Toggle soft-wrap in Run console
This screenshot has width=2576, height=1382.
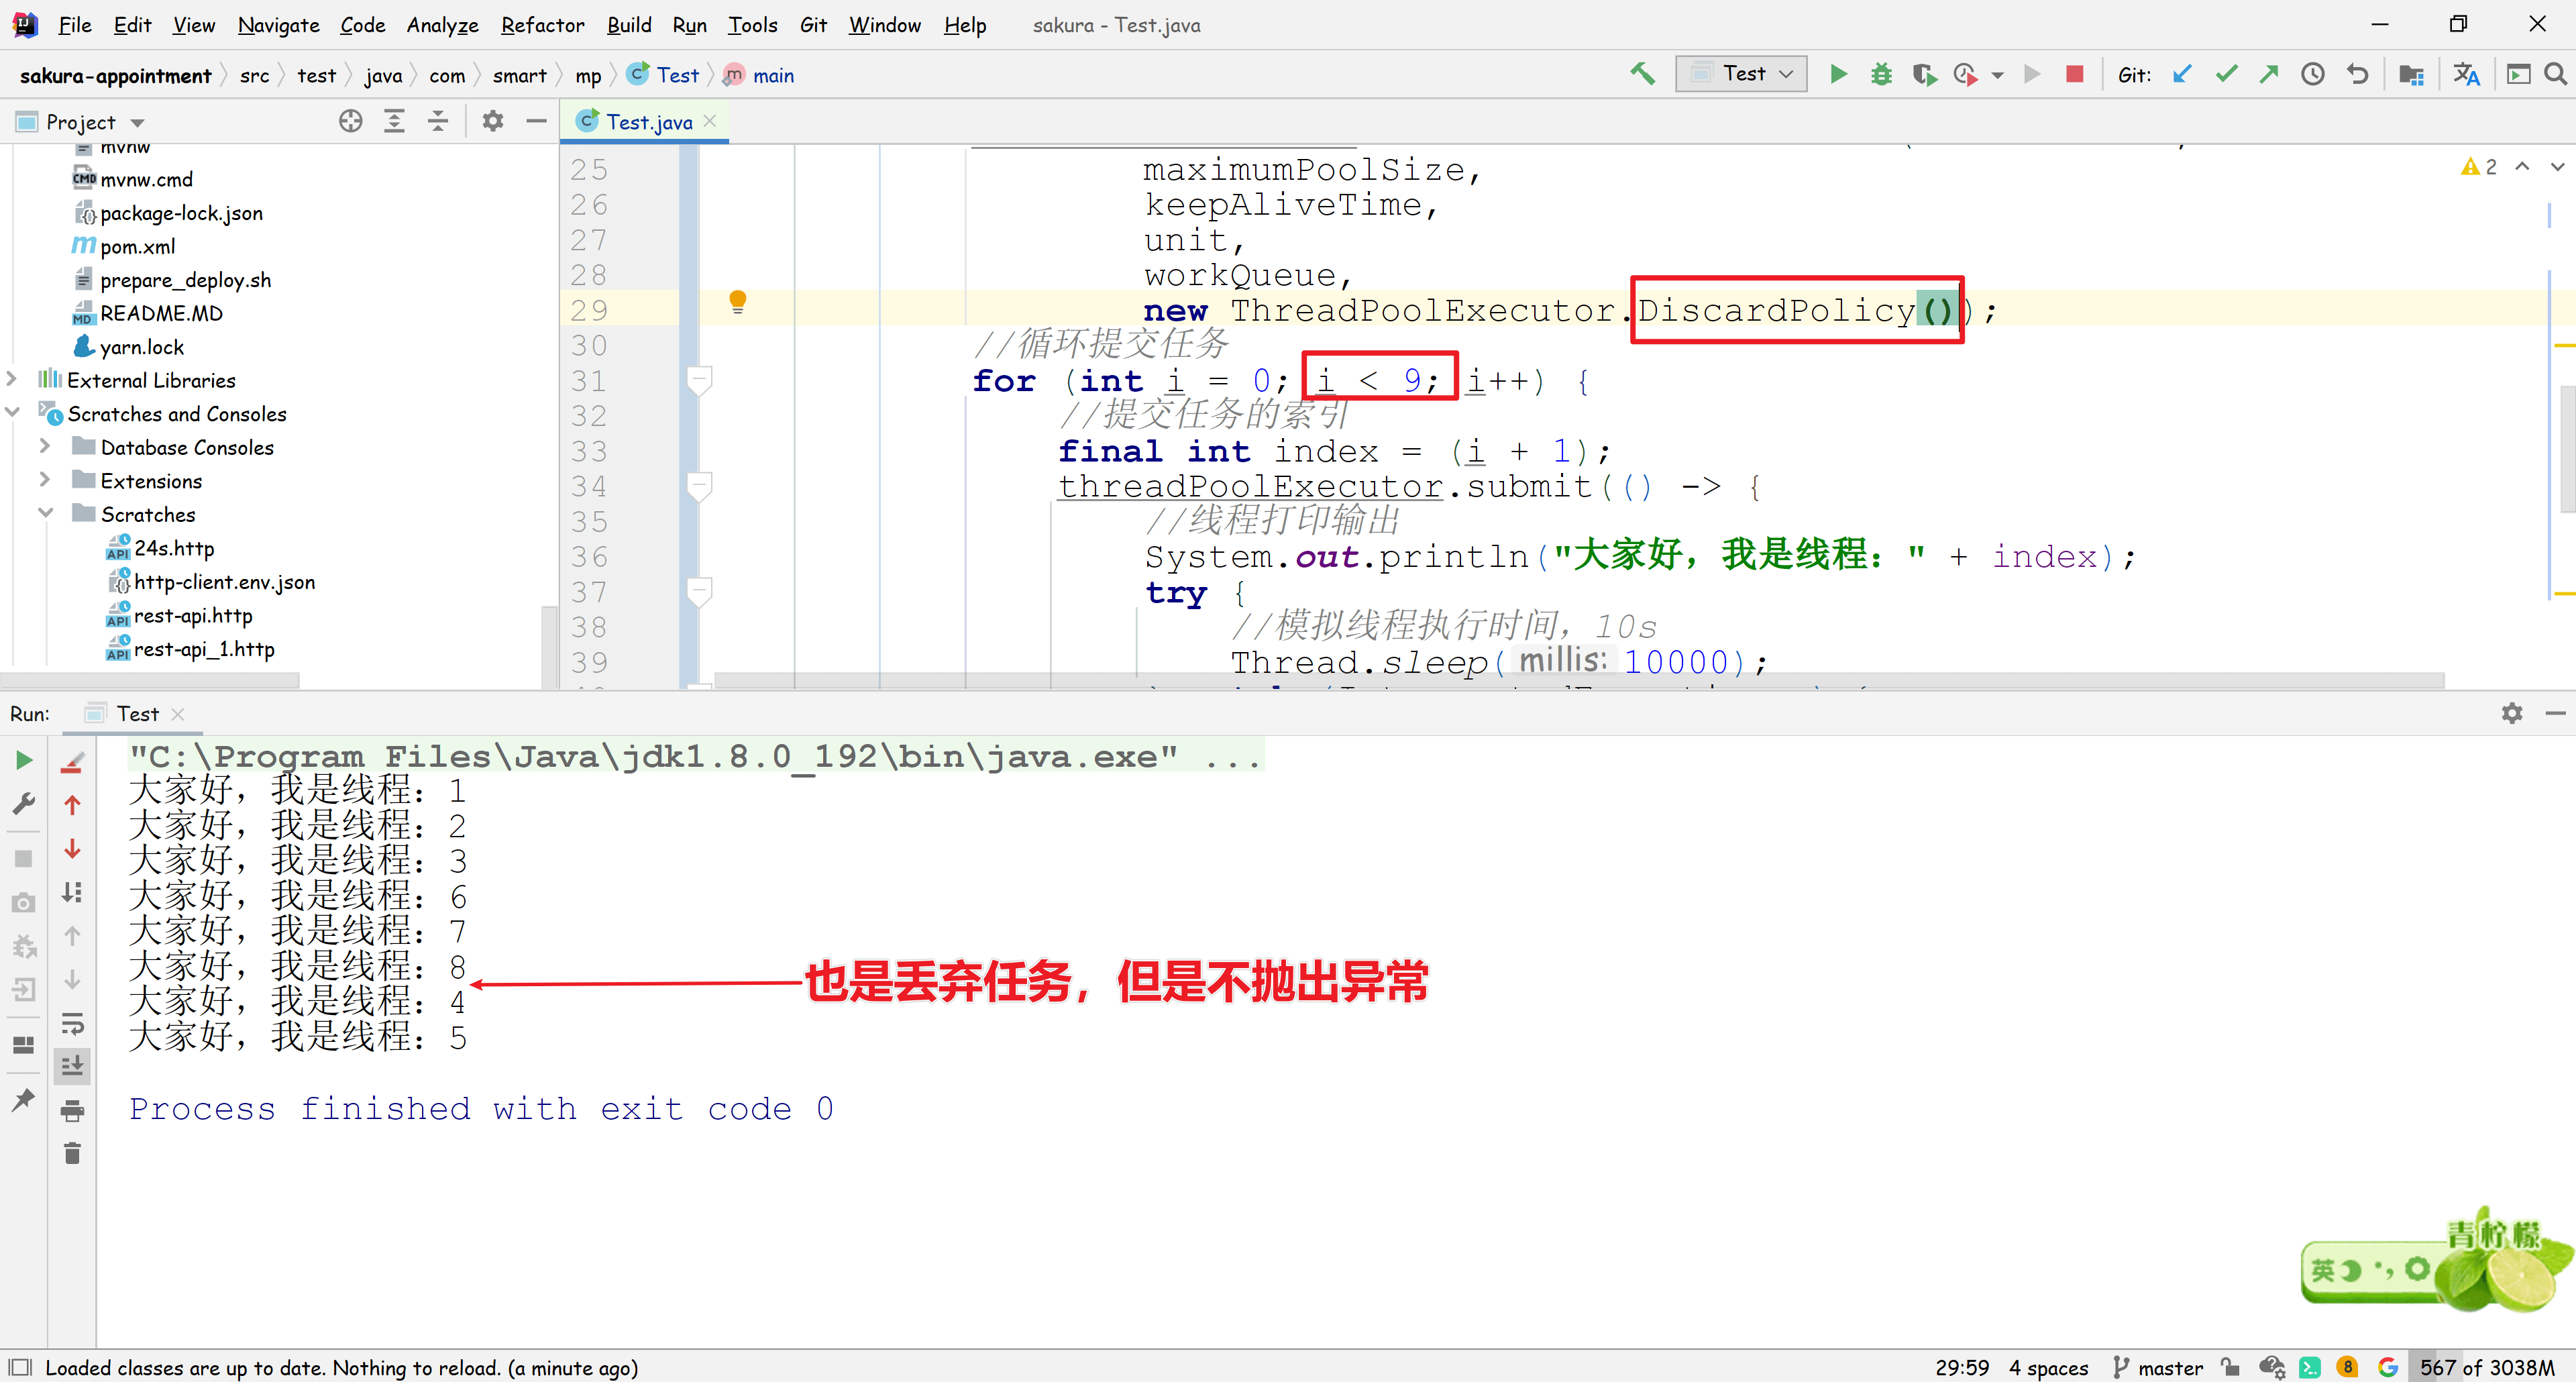coord(72,1024)
